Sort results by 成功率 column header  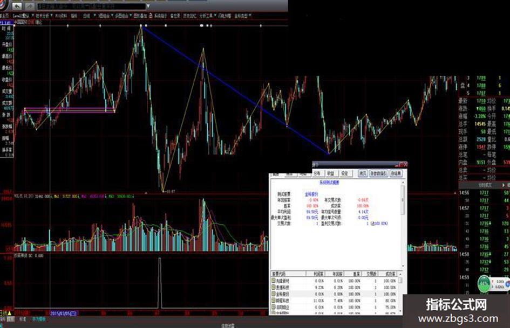click(387, 274)
